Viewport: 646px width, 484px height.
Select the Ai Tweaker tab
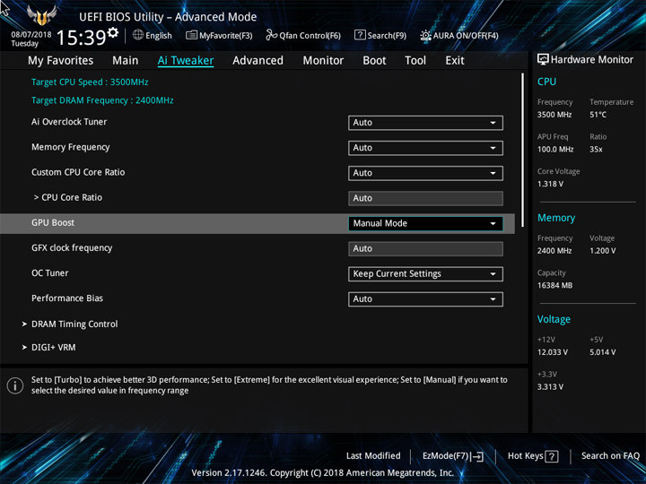186,61
